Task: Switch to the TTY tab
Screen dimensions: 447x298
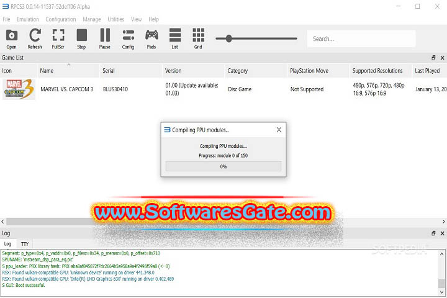Action: point(25,244)
